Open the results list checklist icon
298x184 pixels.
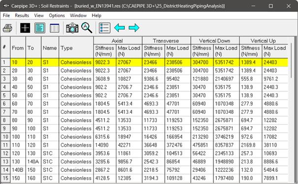click(x=105, y=28)
